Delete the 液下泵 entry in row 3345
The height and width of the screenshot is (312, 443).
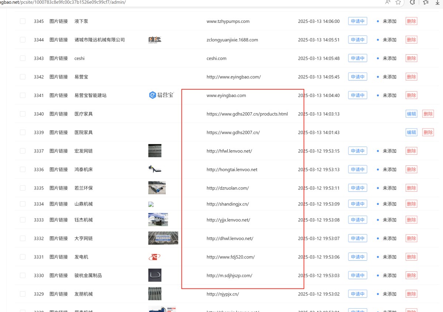click(x=411, y=21)
